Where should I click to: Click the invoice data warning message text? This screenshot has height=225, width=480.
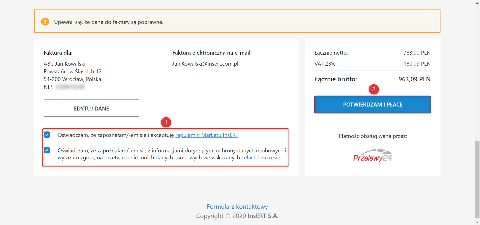tap(108, 22)
